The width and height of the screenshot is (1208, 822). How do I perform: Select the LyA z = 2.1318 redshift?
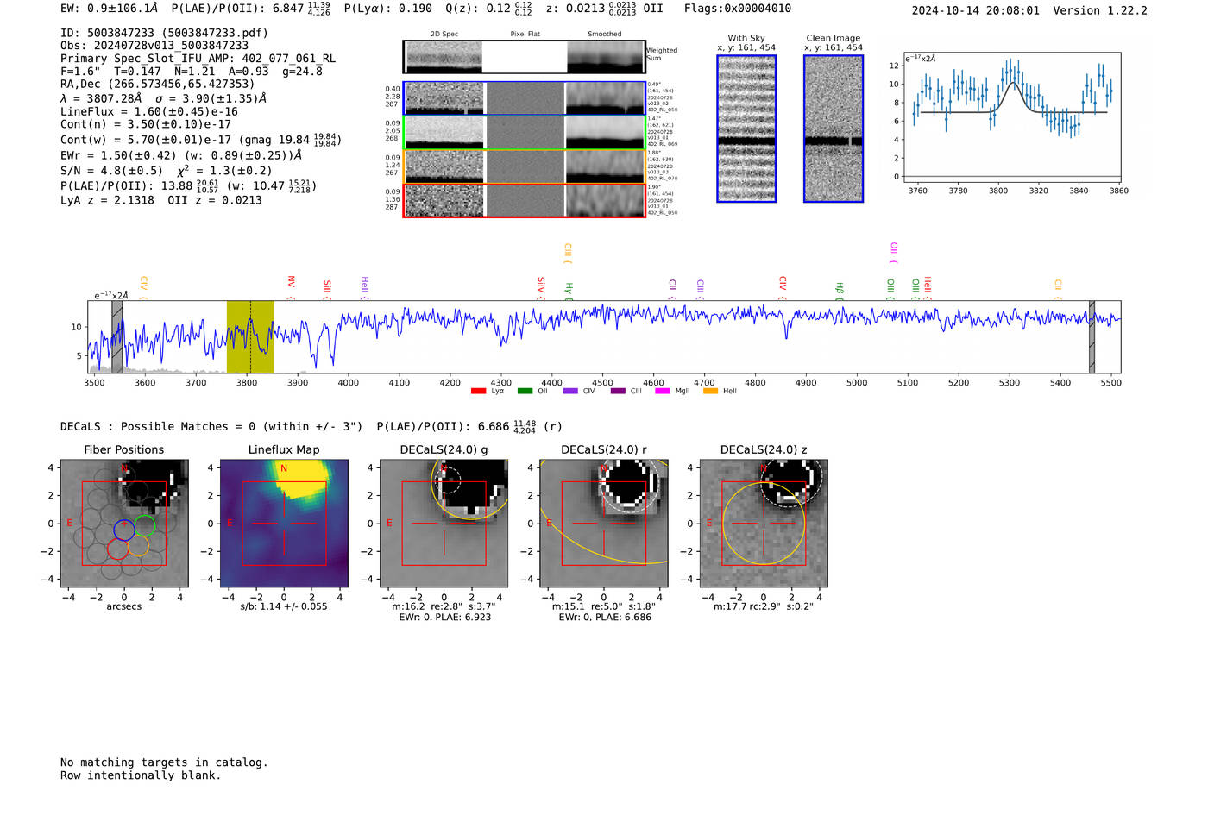[107, 200]
